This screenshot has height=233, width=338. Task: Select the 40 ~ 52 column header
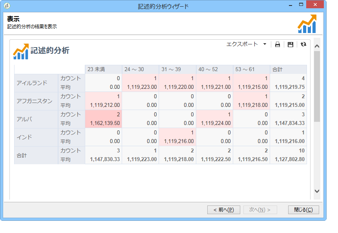pos(214,69)
